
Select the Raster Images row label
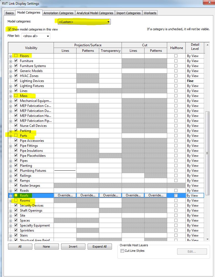pos(30,186)
